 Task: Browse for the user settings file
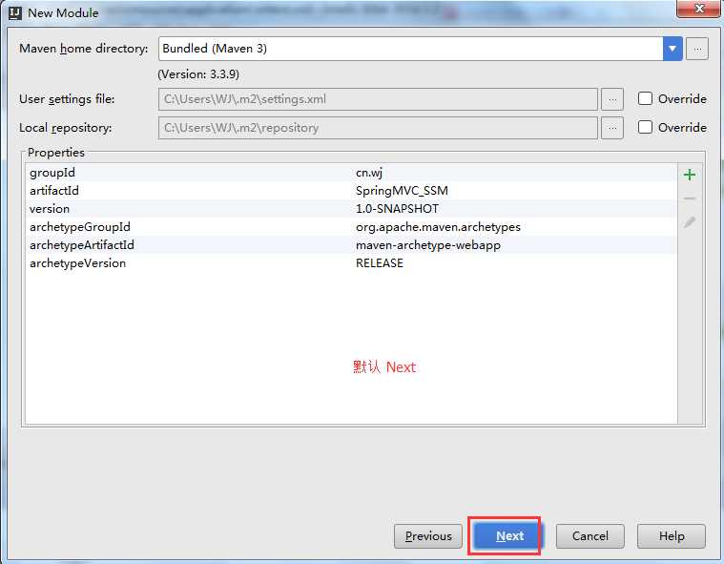(612, 99)
